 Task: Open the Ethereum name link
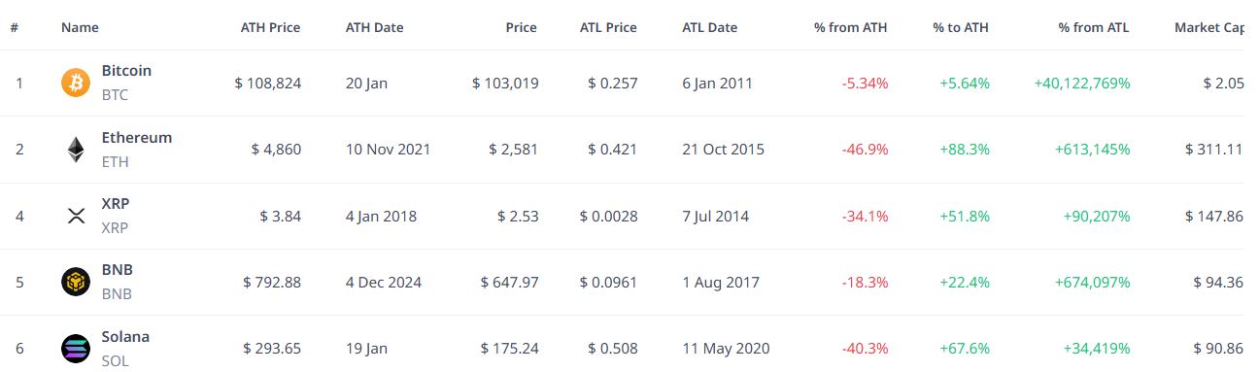[x=137, y=137]
